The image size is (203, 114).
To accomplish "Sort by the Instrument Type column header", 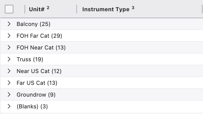I will click(106, 9).
